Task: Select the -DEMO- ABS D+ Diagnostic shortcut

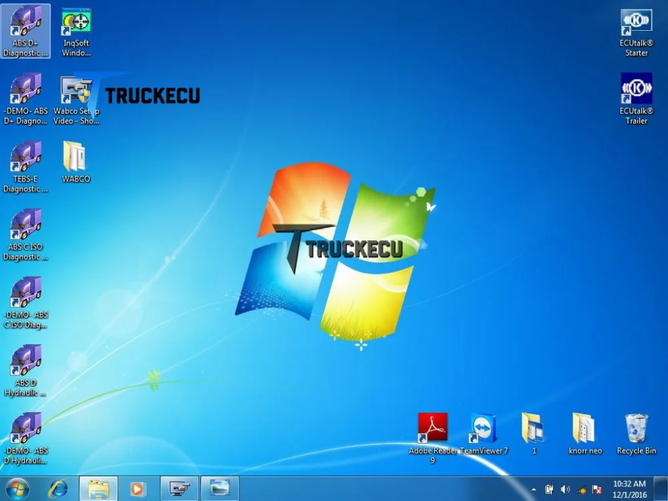Action: 25,99
